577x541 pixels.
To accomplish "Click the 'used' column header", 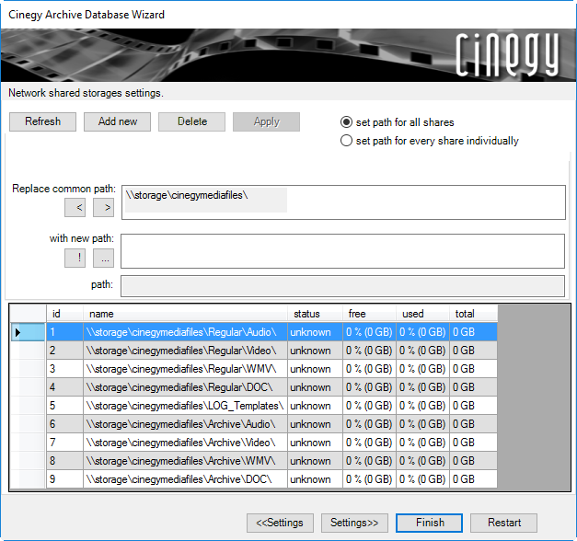I will 422,314.
